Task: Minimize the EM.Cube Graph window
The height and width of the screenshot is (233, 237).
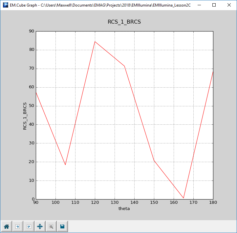Action: pos(199,5)
